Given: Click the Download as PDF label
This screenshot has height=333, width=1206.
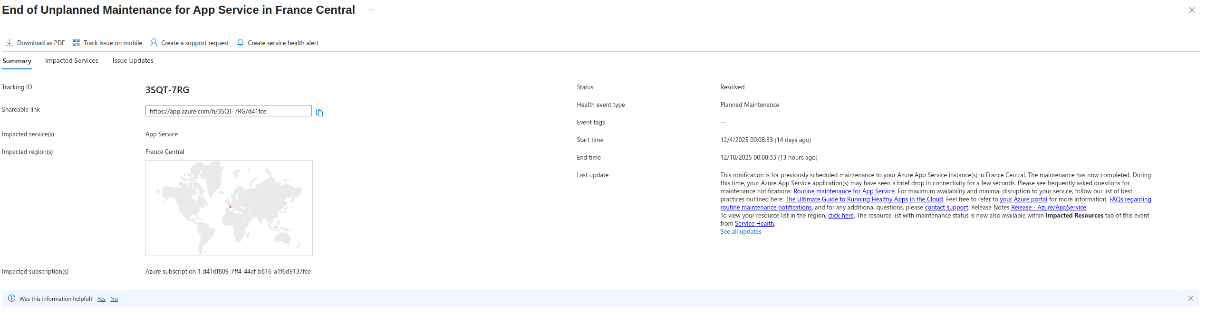Looking at the screenshot, I should tap(41, 43).
